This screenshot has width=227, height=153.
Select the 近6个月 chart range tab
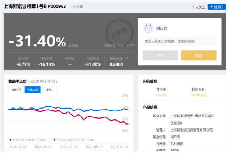tap(16, 90)
